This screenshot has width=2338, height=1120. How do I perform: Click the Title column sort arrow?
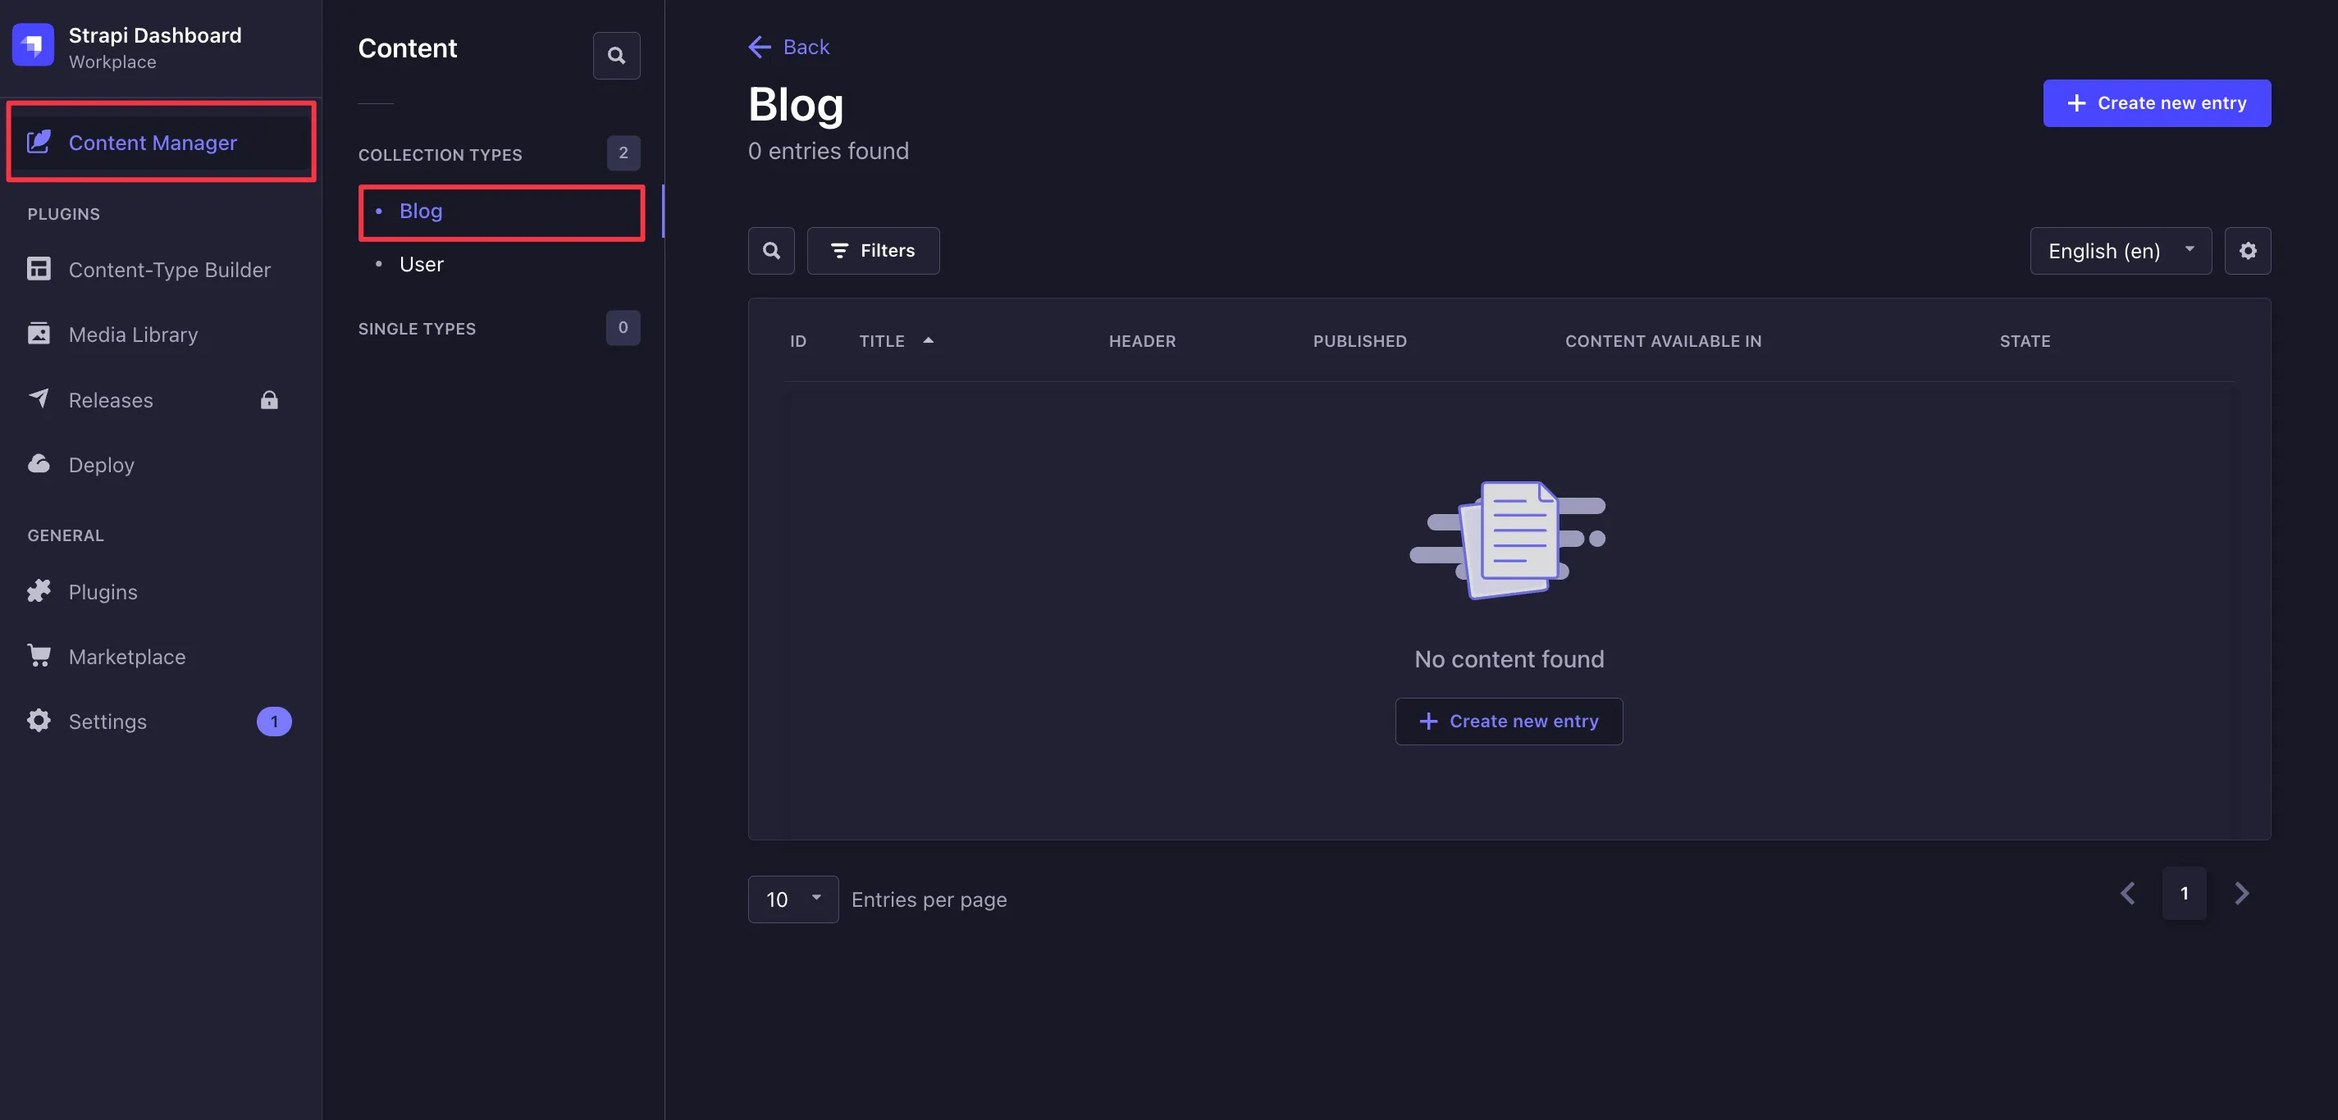pyautogui.click(x=928, y=339)
